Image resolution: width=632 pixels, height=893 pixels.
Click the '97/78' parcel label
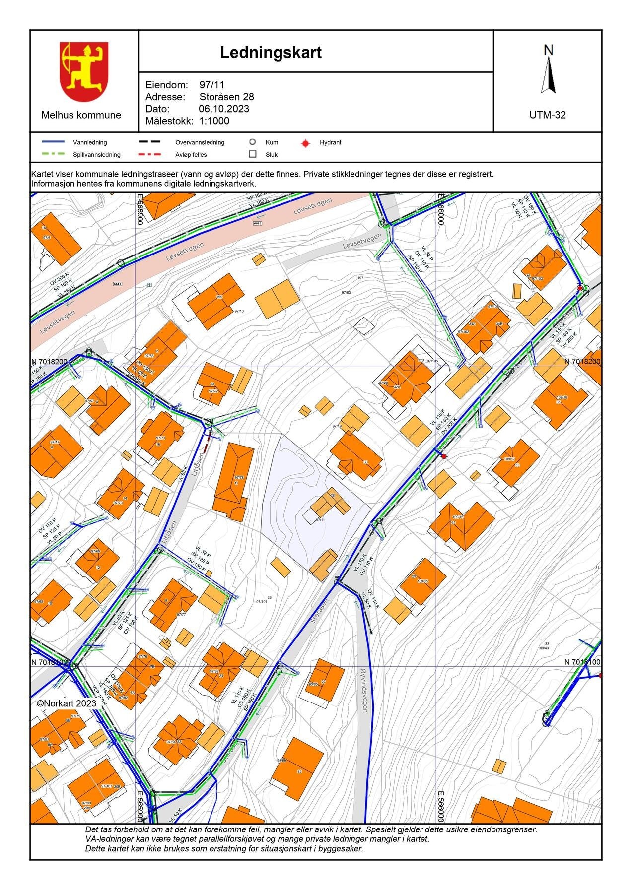click(x=239, y=477)
